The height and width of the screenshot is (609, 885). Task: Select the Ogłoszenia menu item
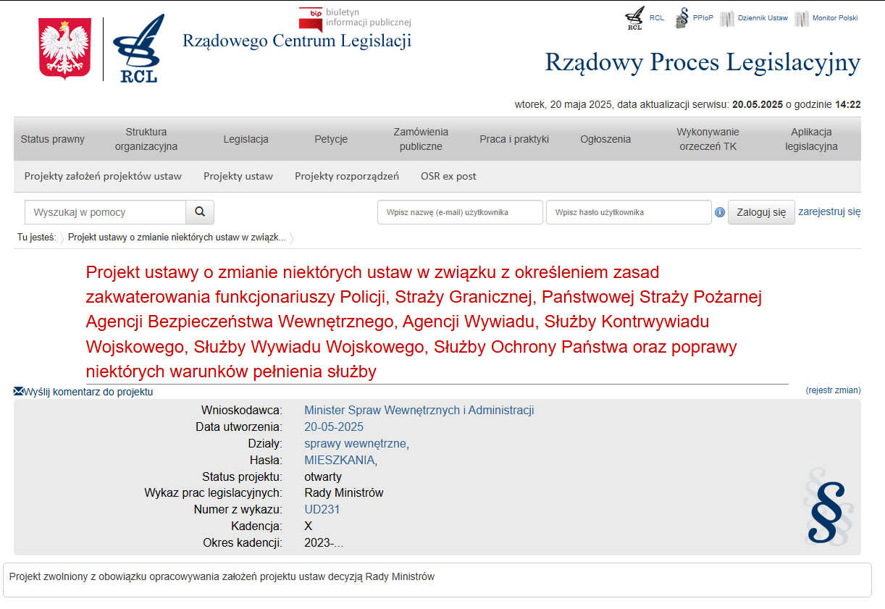(x=605, y=139)
